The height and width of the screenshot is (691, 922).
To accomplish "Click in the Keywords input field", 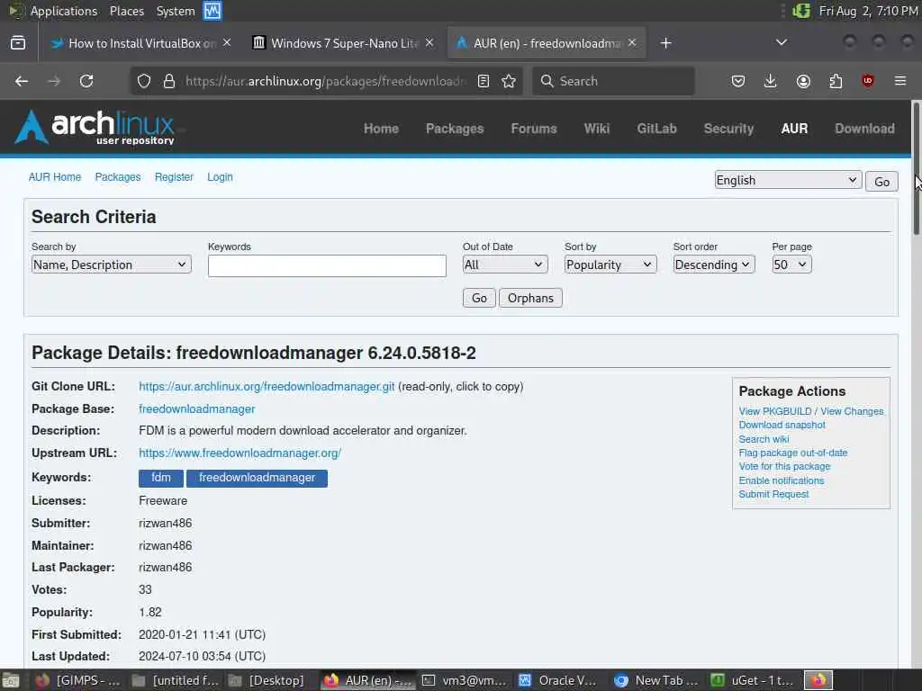I will [x=327, y=265].
